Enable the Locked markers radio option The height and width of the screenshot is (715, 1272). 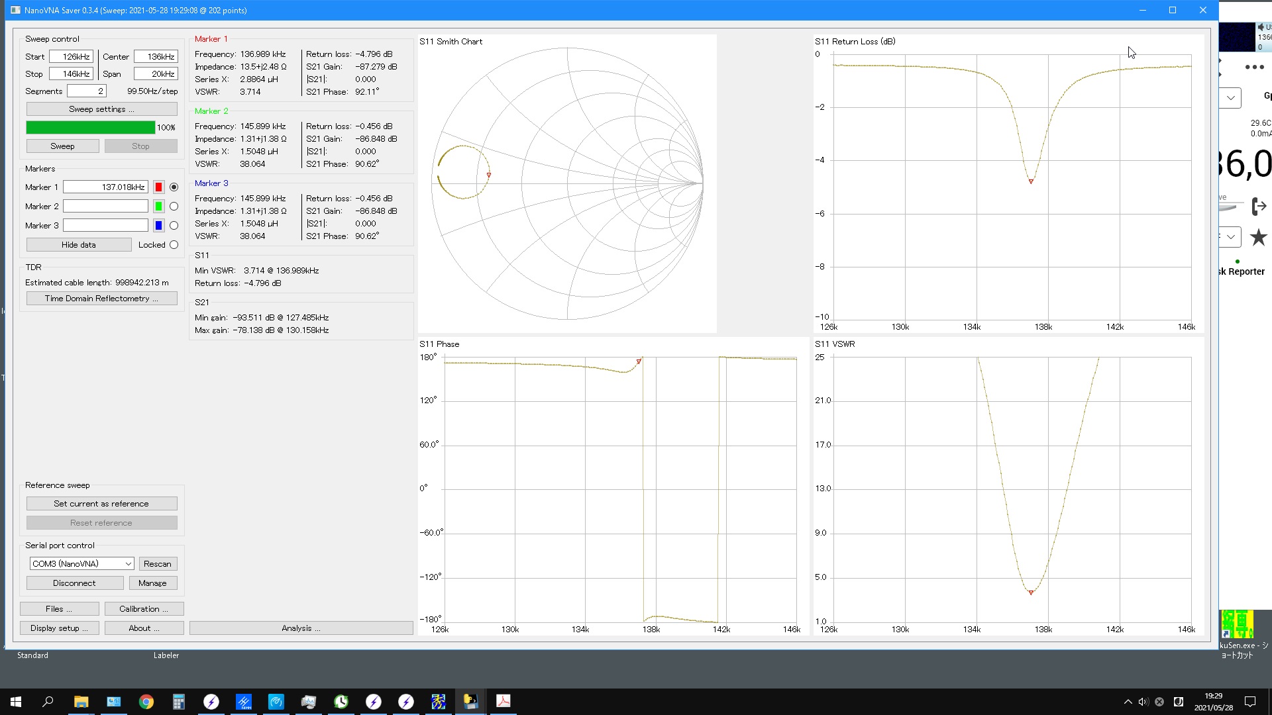tap(174, 245)
